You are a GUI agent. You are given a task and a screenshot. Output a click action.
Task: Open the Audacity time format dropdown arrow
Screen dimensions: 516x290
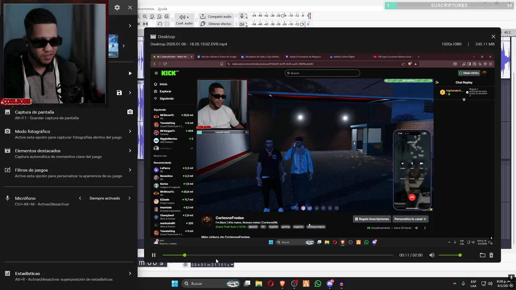(x=232, y=265)
